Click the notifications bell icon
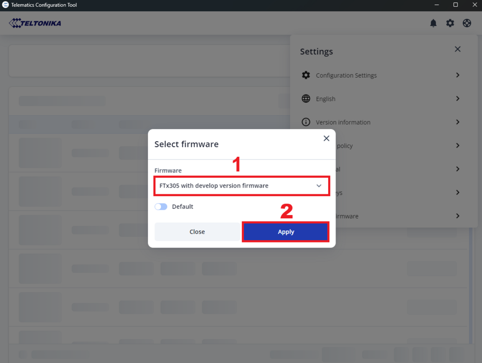Viewport: 482px width, 363px height. pyautogui.click(x=433, y=23)
